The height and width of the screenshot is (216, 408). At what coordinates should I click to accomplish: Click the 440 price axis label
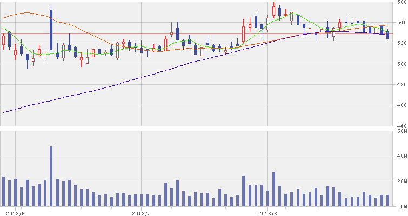400,125
